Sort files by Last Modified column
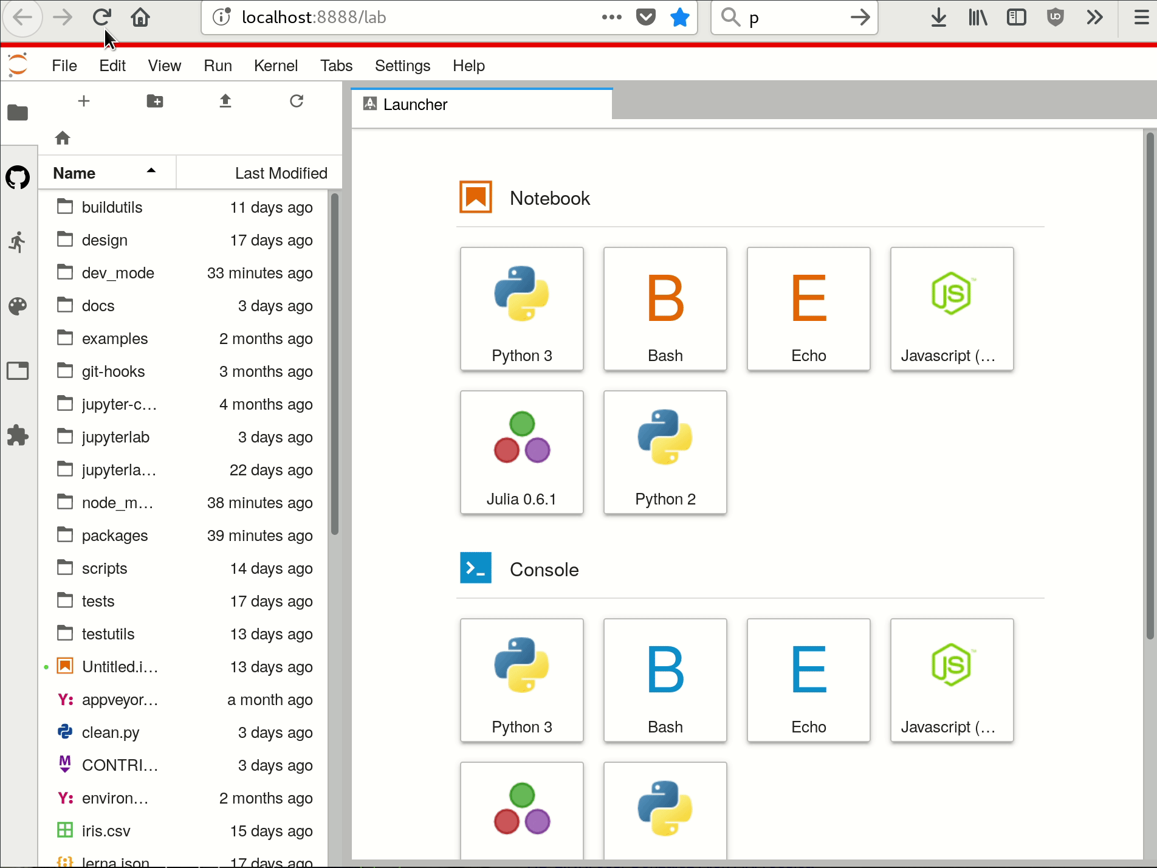Image resolution: width=1157 pixels, height=868 pixels. click(x=259, y=173)
